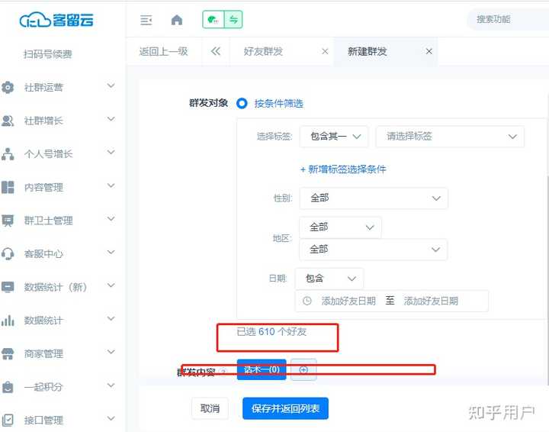549x432 pixels.
Task: Click the green WeChat account icon
Action: [x=213, y=20]
